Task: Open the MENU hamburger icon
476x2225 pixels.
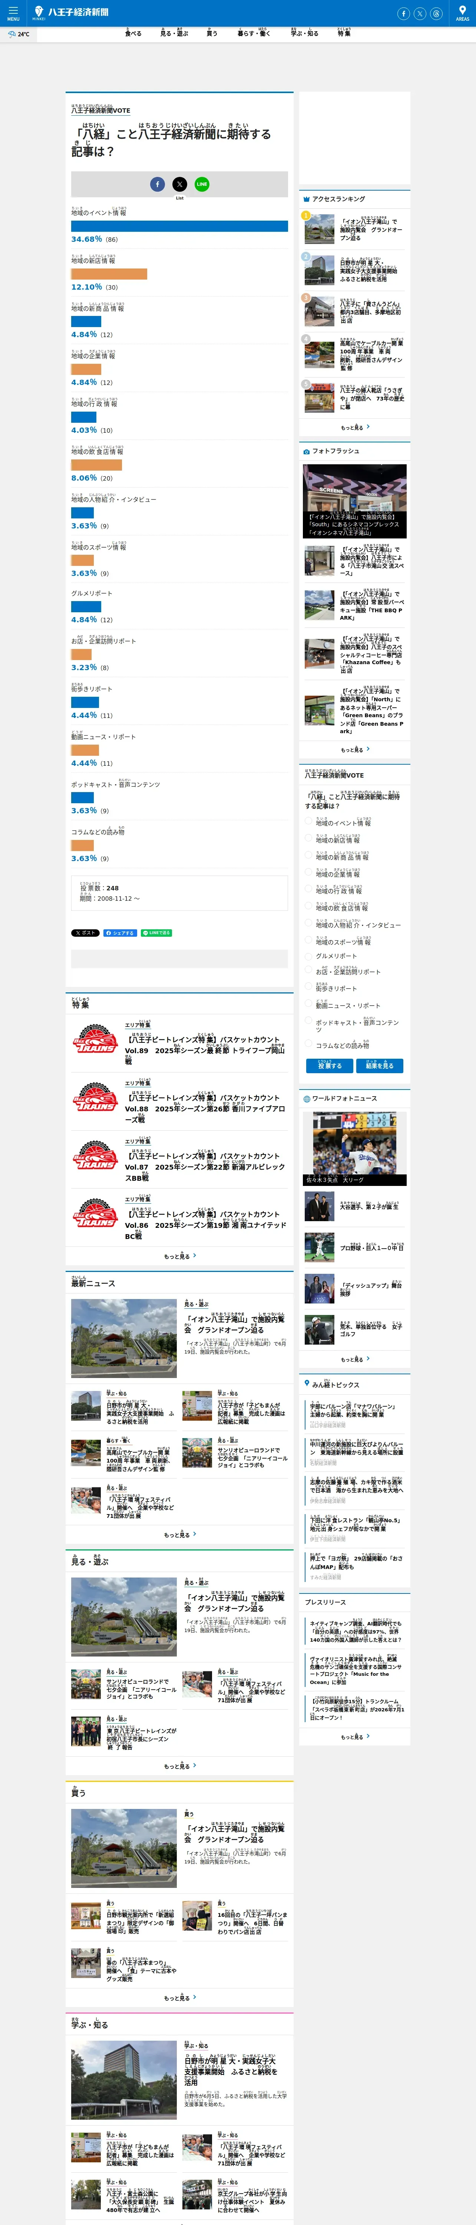Action: click(13, 12)
